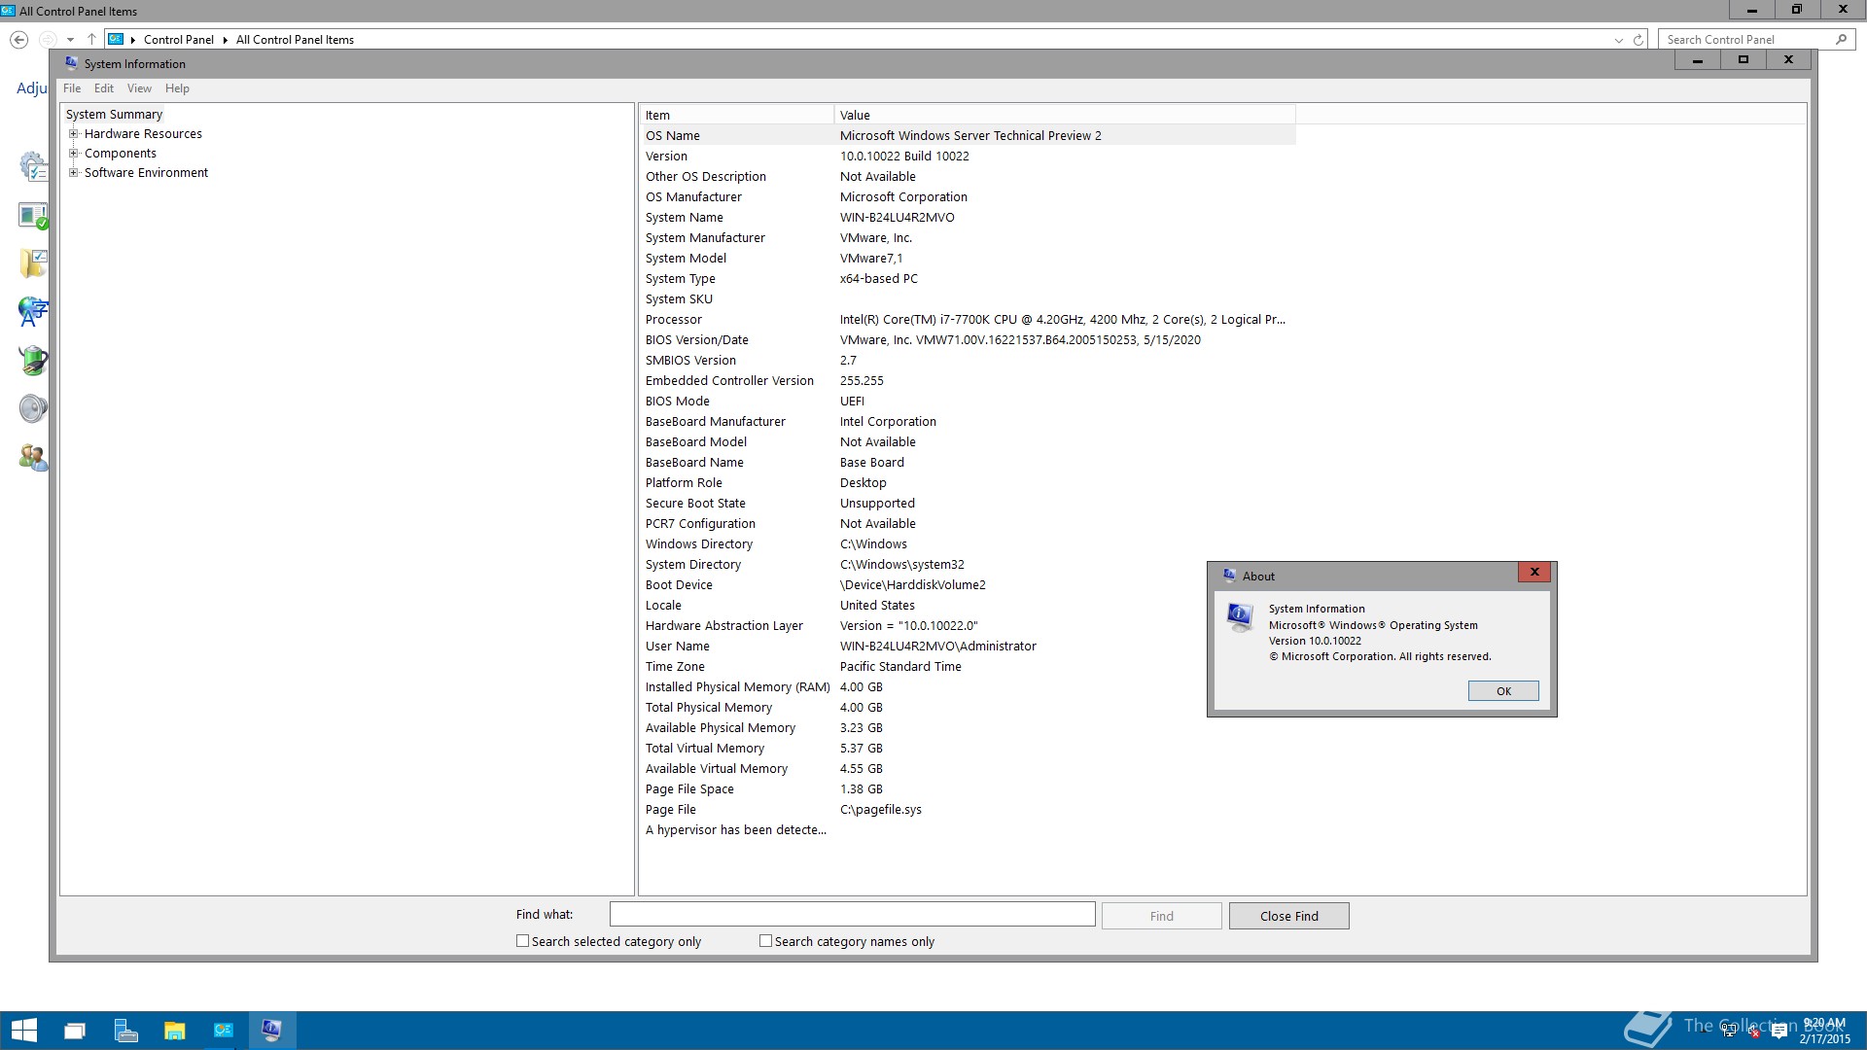Viewport: 1867px width, 1050px height.
Task: Tick 'Search category names only' checkbox
Action: (765, 941)
